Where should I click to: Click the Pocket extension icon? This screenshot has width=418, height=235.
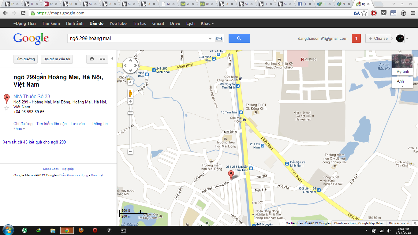(x=383, y=13)
